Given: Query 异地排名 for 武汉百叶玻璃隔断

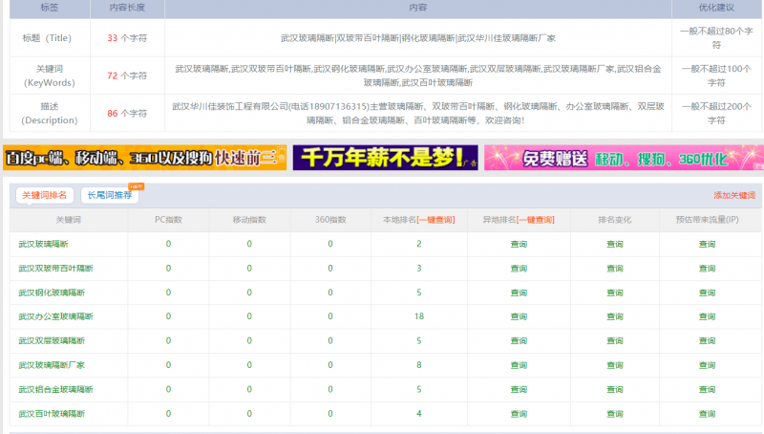Looking at the screenshot, I should pyautogui.click(x=519, y=413).
